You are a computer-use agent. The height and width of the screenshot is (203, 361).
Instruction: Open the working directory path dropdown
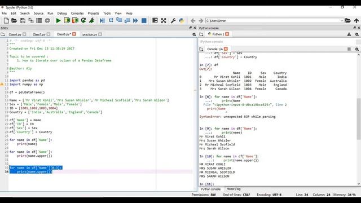[342, 20]
